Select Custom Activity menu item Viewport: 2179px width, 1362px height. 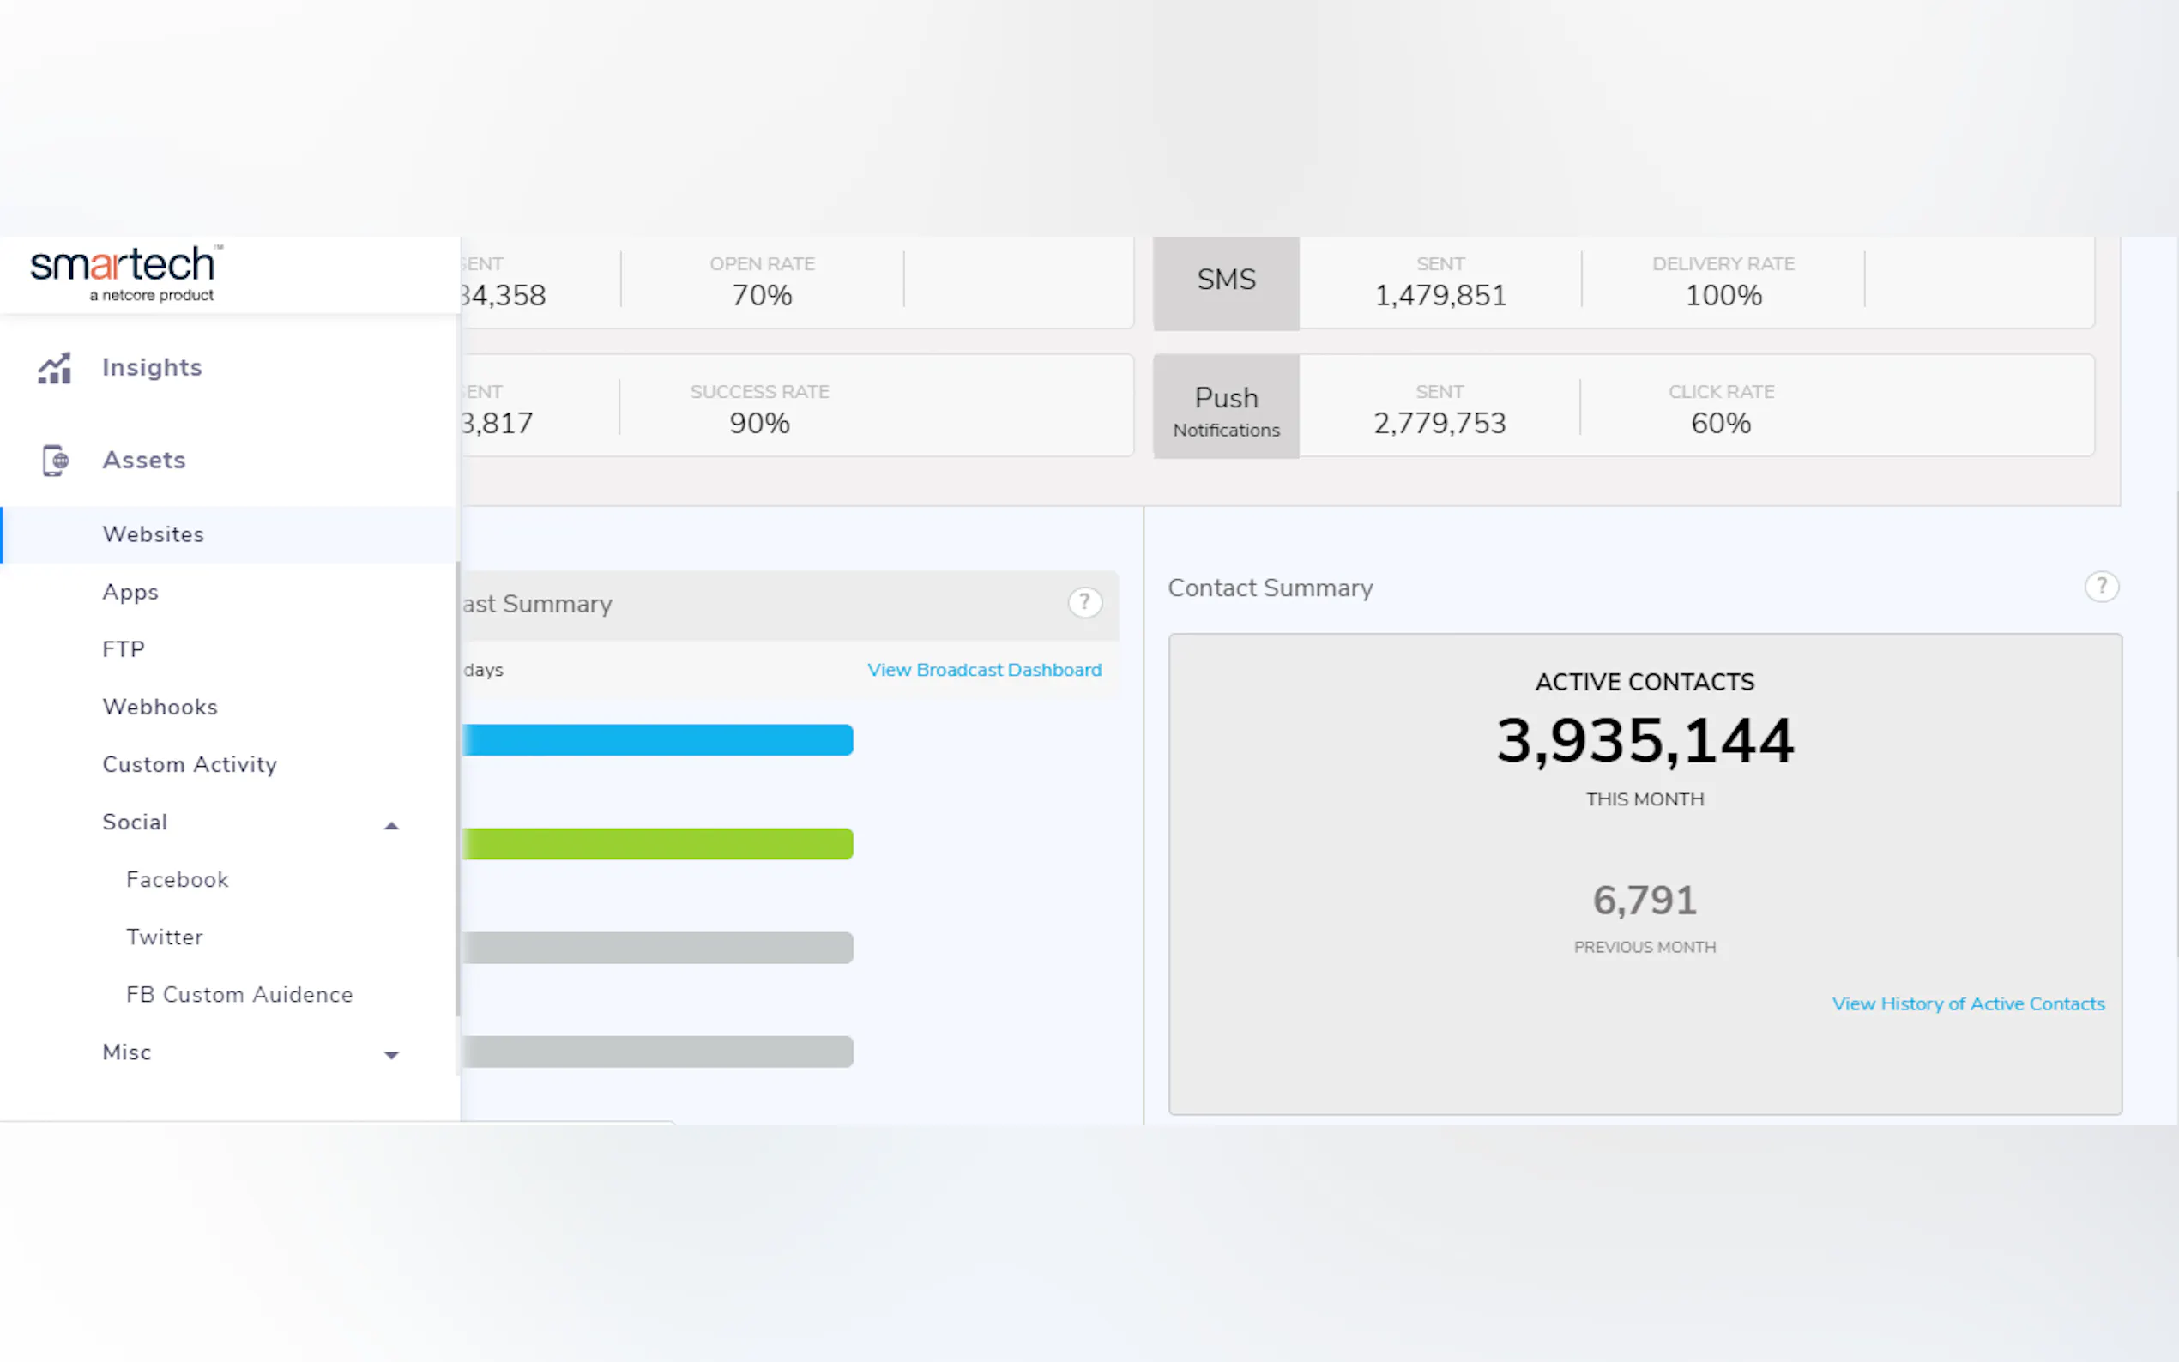(190, 765)
